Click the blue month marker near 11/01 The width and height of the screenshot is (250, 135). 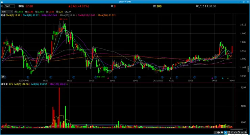point(116,77)
